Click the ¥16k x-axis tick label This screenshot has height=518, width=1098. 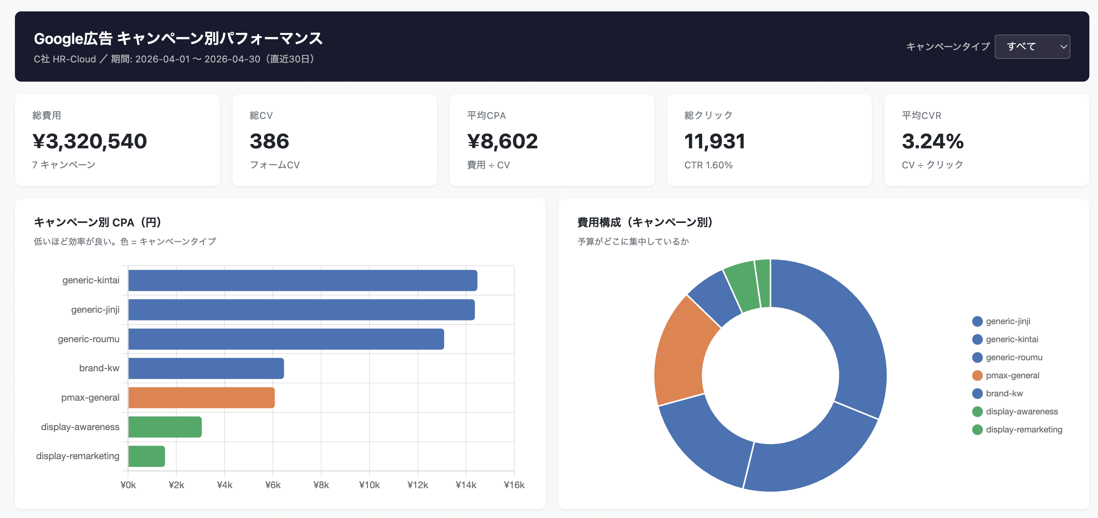514,485
